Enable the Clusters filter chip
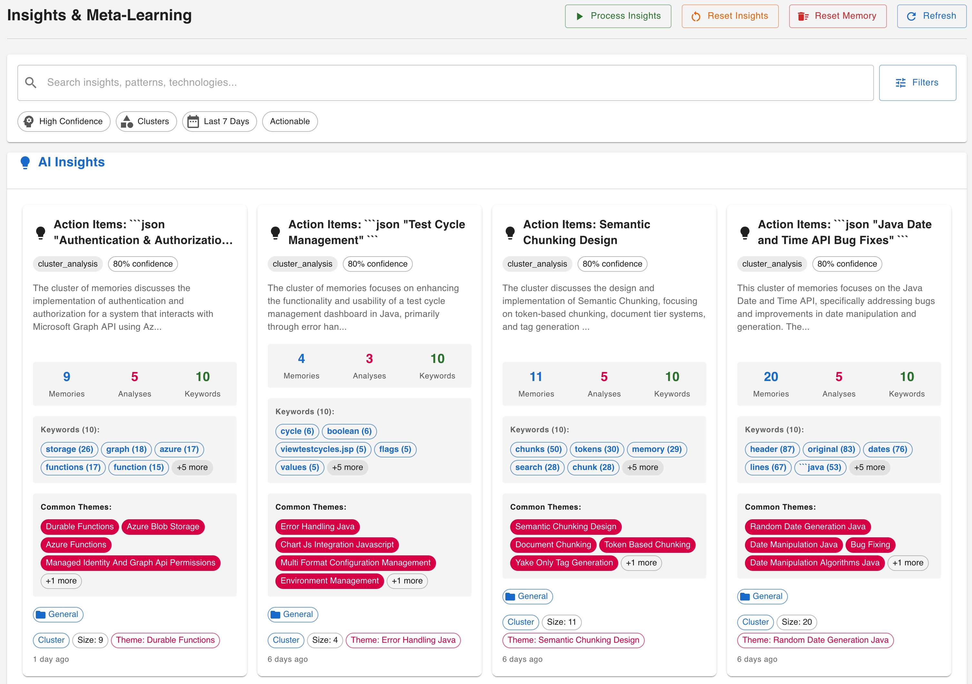Image resolution: width=972 pixels, height=684 pixels. tap(146, 122)
